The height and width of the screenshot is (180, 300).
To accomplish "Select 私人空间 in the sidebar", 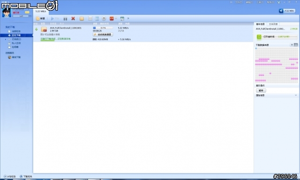I will pyautogui.click(x=15, y=43).
